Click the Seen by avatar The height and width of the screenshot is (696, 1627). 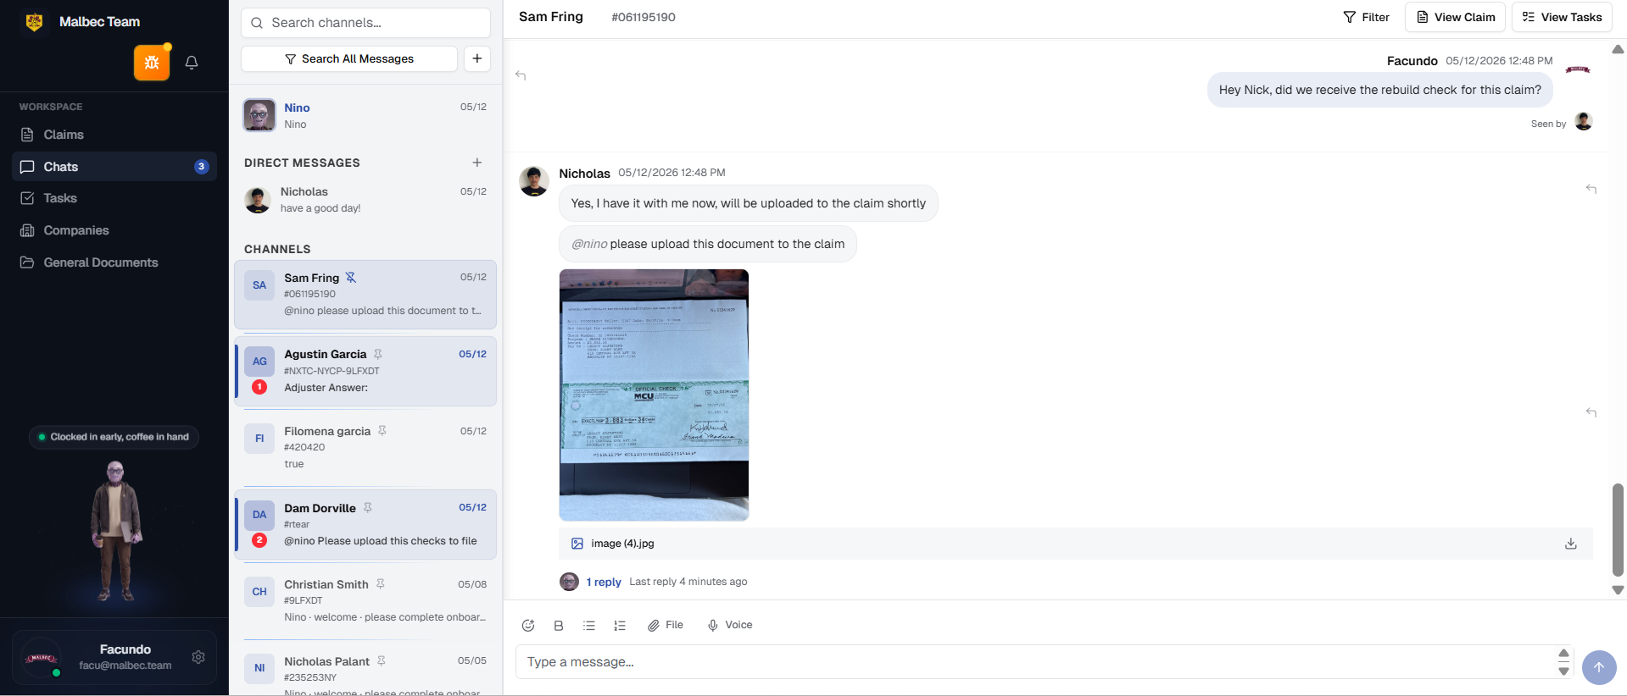1584,122
